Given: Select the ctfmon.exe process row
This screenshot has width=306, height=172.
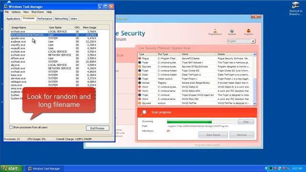Looking at the screenshot, I should pyautogui.click(x=54, y=58).
